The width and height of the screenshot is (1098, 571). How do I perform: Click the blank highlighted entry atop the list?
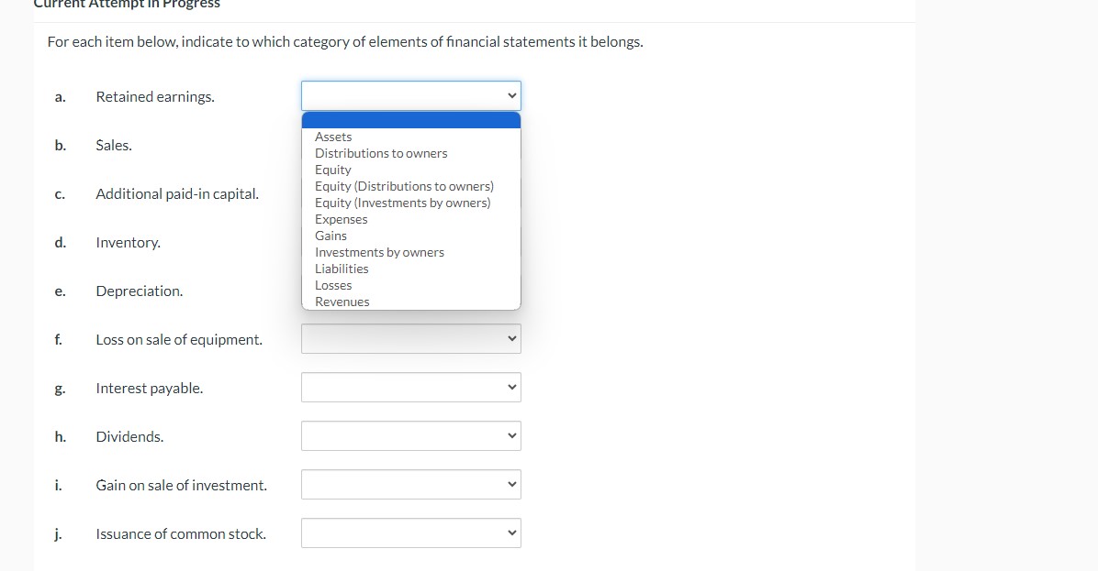click(x=410, y=119)
